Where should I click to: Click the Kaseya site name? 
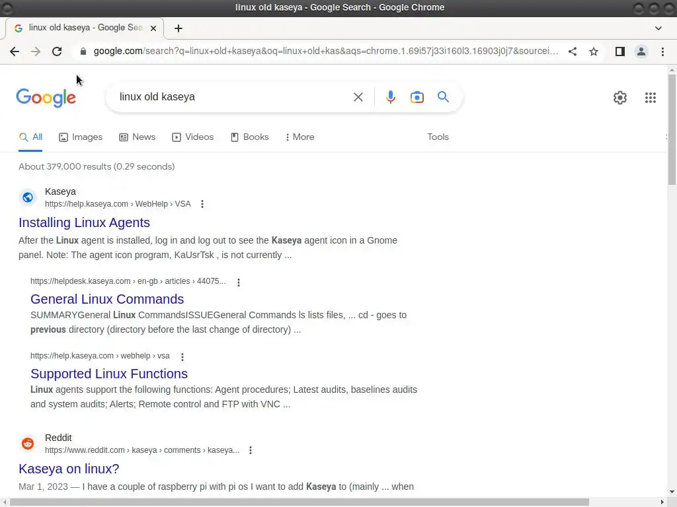(x=60, y=192)
